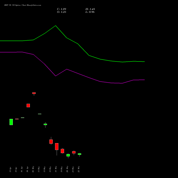Click the high price value H: 1.48

(90, 9)
